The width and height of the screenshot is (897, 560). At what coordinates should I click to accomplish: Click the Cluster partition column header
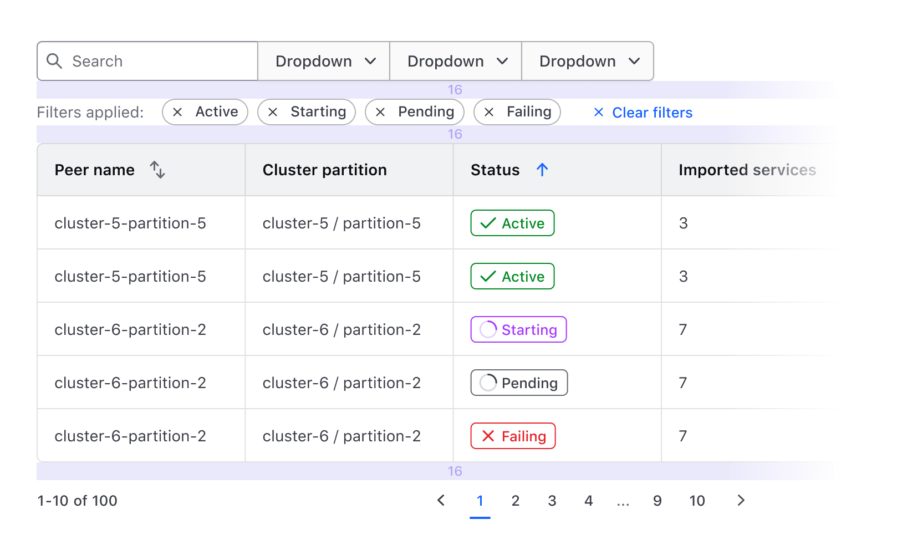(325, 170)
